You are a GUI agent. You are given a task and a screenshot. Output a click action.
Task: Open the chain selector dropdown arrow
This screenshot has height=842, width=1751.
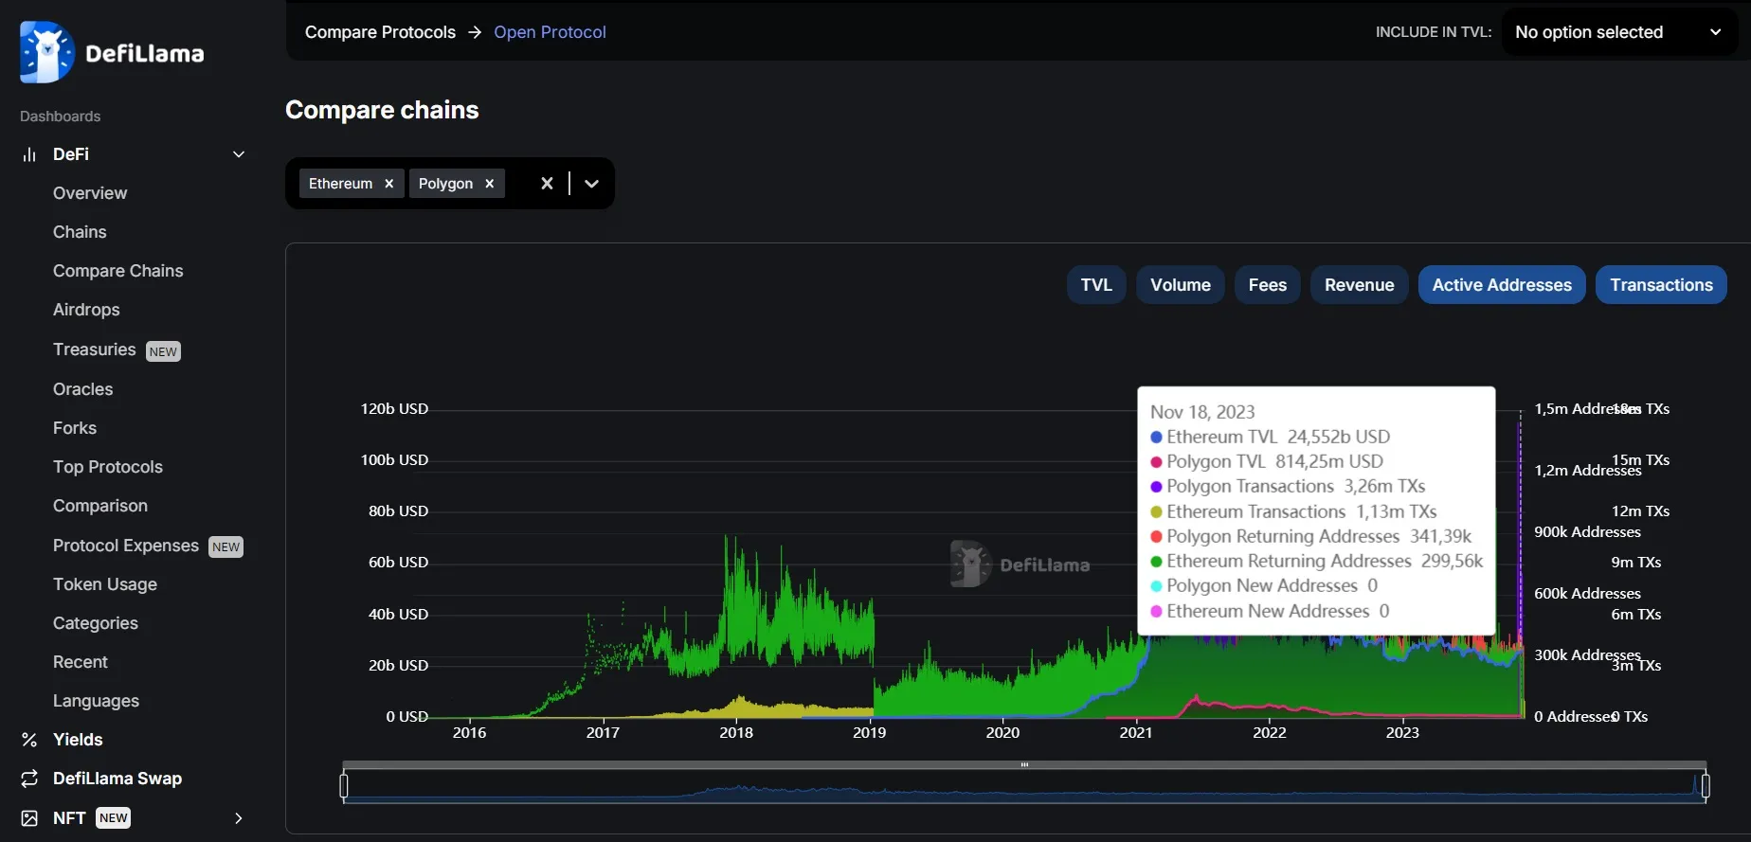(x=591, y=184)
